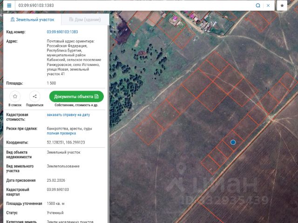This screenshot has width=298, height=223.
Task: Click the search magnifier icon
Action: tap(257, 6)
